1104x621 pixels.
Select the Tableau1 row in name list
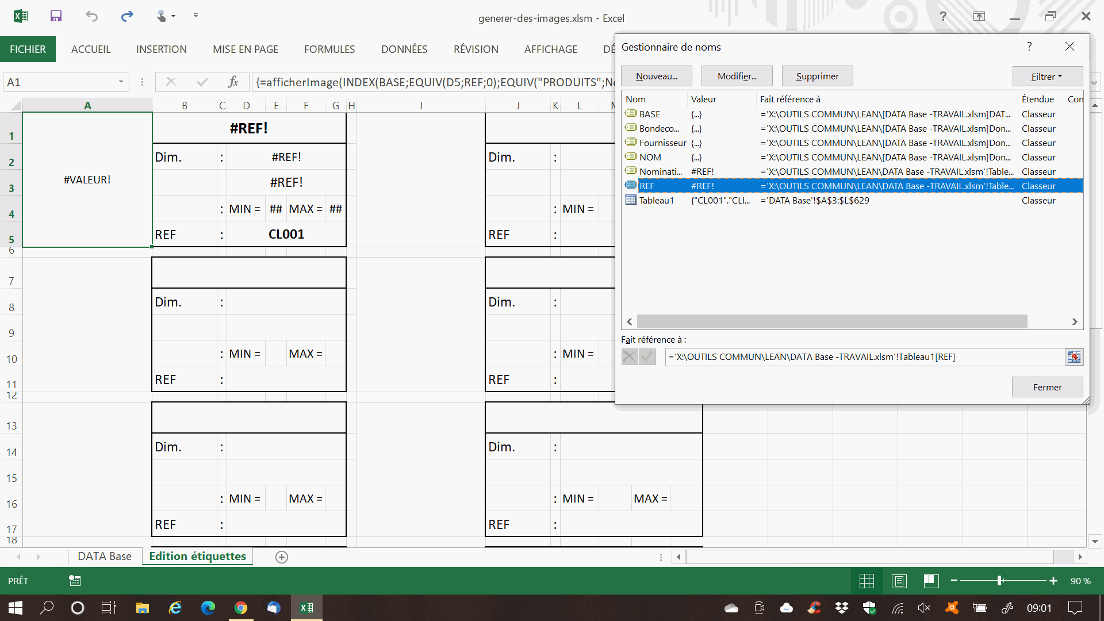click(x=655, y=201)
